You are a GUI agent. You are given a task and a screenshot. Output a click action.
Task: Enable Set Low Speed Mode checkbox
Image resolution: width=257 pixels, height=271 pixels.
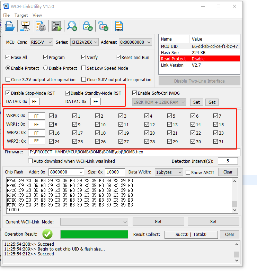tap(83, 68)
